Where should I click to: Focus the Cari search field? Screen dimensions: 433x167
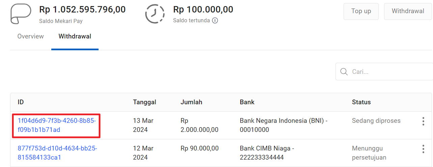[388, 72]
